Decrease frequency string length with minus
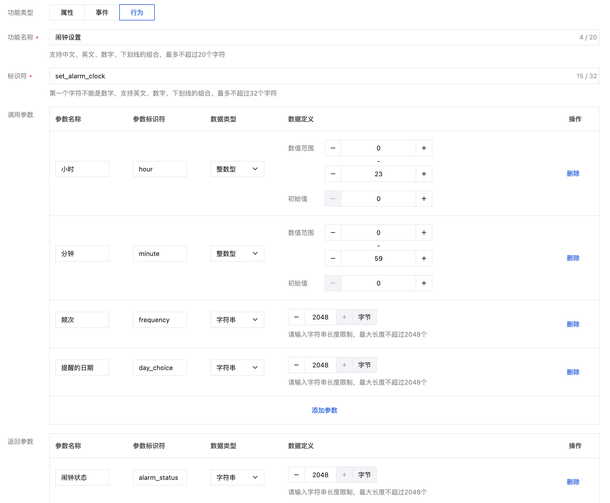 296,317
